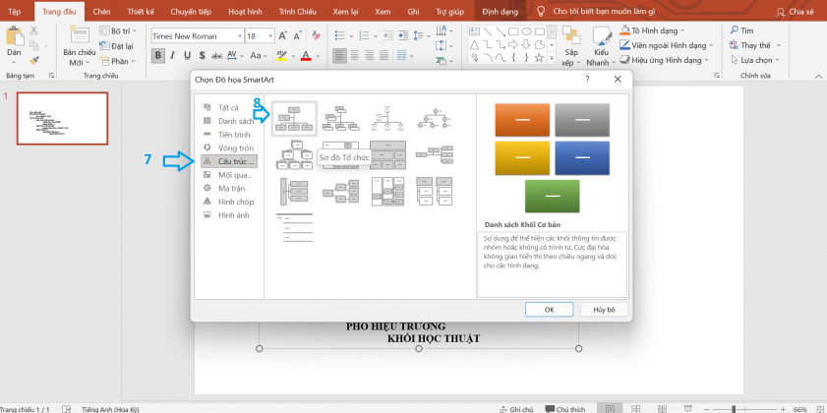Open the Times New Roman font dropdown
The width and height of the screenshot is (827, 413).
coord(195,35)
